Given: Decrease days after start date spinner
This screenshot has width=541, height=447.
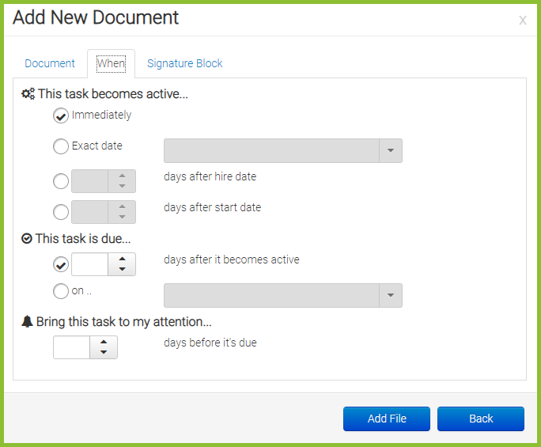Looking at the screenshot, I should coord(122,217).
